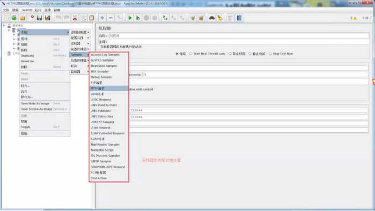Click Remote Shutdown All icon
The height and width of the screenshot is (211, 375).
(x=182, y=18)
